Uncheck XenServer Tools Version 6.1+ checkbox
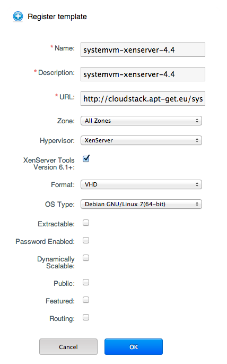Image resolution: width=227 pixels, height=364 pixels. coord(86,159)
